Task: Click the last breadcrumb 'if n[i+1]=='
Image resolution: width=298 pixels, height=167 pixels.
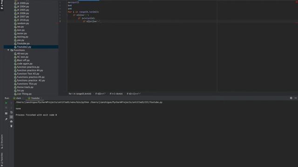Action: [134, 94]
